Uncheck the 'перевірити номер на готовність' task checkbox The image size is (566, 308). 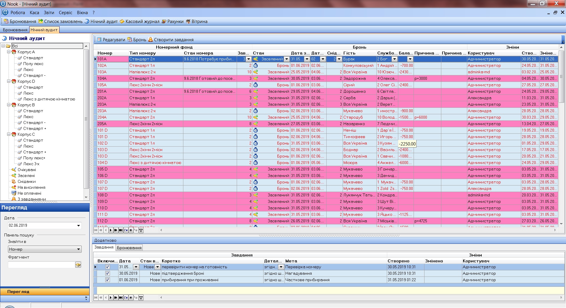[108, 267]
